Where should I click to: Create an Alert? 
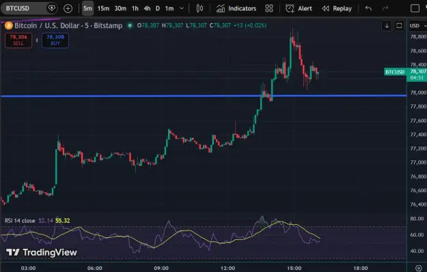(299, 8)
